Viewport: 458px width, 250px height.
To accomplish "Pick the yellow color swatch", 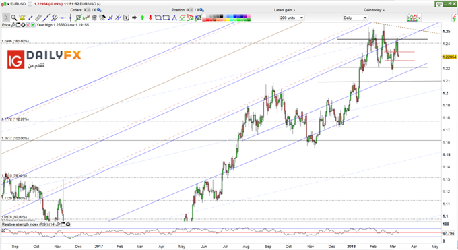I will pyautogui.click(x=228, y=20).
